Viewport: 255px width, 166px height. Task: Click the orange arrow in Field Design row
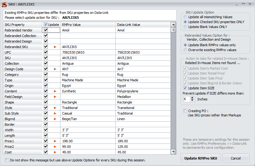[55, 97]
